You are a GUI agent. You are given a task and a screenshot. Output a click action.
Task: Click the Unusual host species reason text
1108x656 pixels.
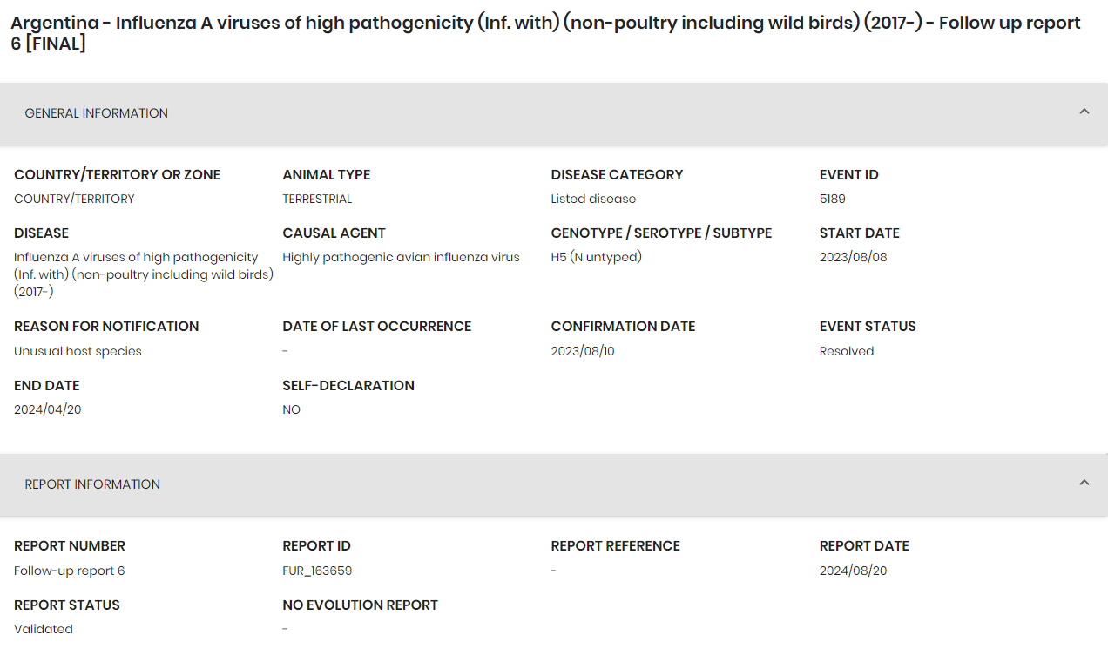(78, 351)
